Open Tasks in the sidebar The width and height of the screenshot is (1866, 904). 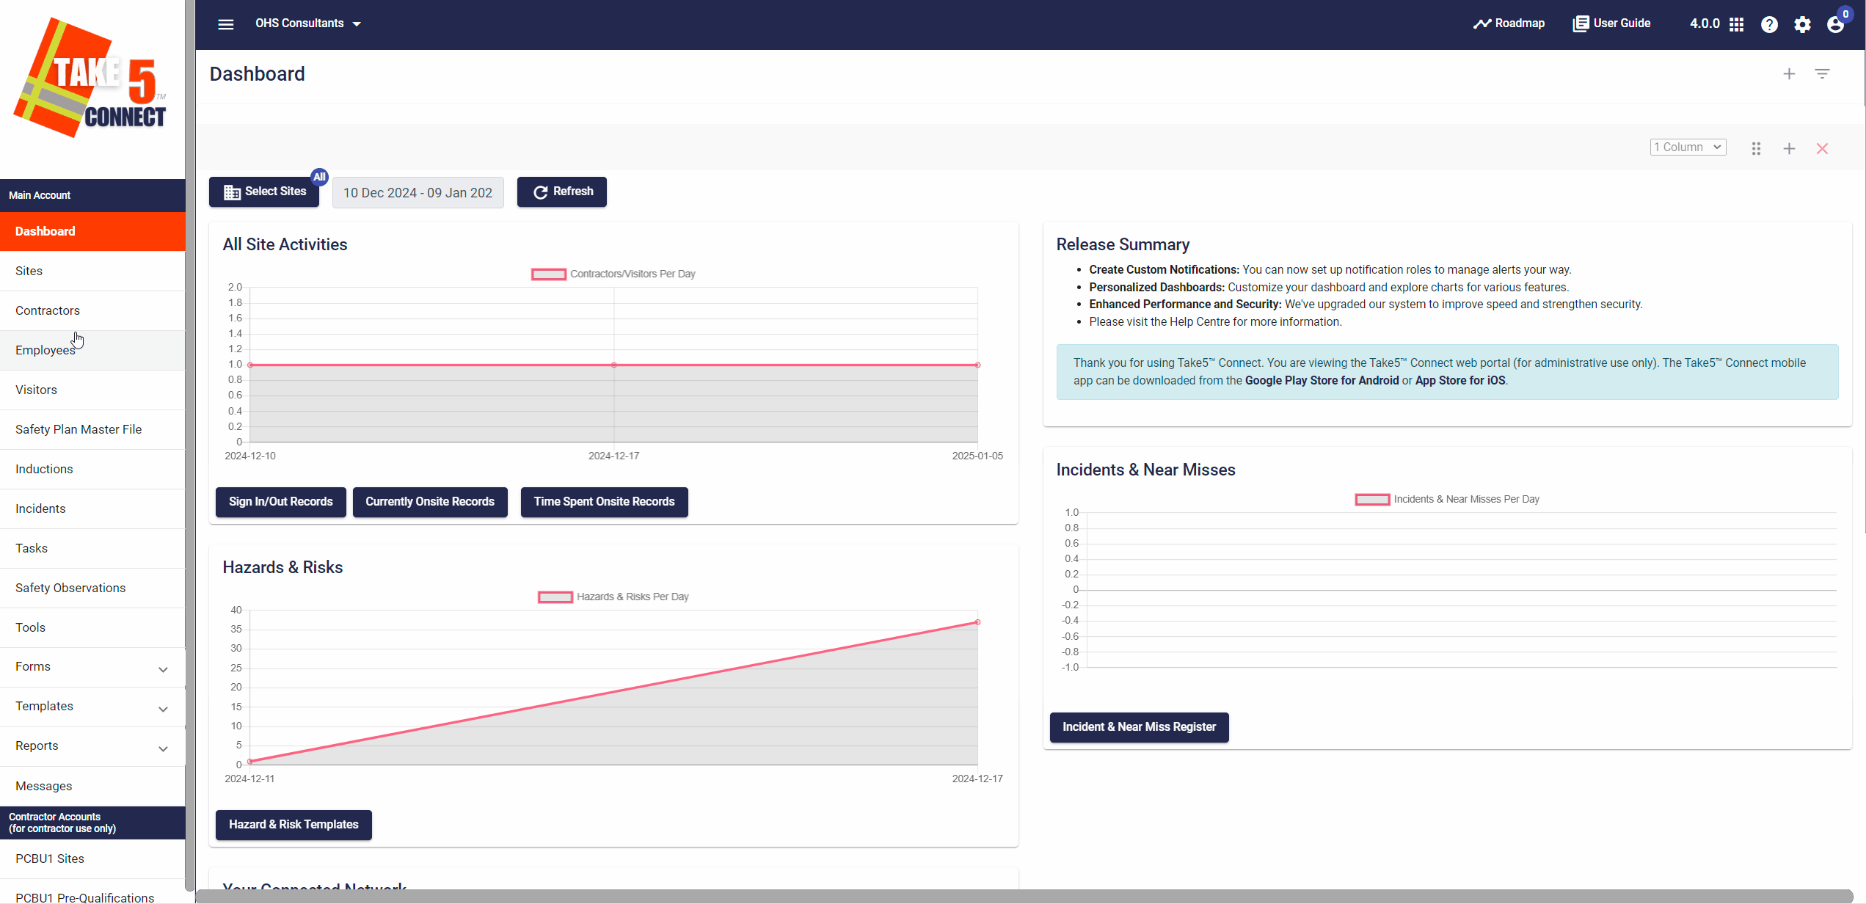pos(92,548)
